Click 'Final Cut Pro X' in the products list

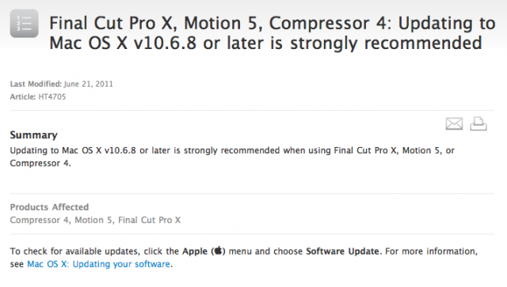[149, 220]
